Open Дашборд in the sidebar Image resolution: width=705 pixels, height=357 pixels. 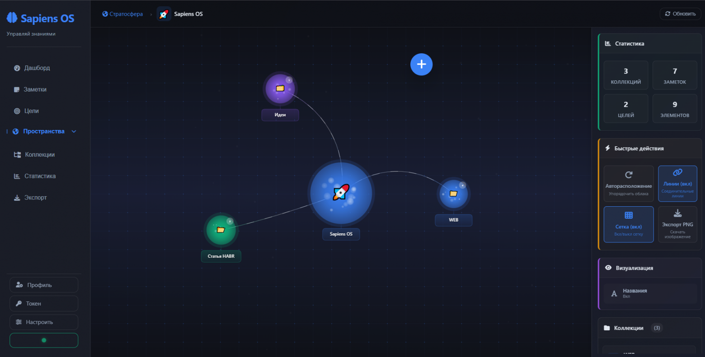click(37, 68)
